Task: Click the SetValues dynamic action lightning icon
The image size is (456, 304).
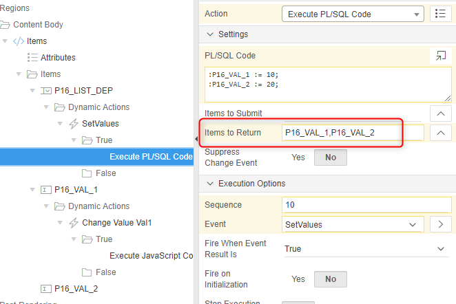Action: click(74, 124)
